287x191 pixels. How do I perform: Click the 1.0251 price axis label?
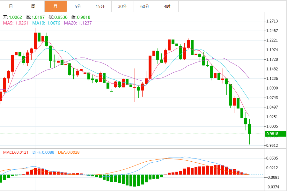272,117
